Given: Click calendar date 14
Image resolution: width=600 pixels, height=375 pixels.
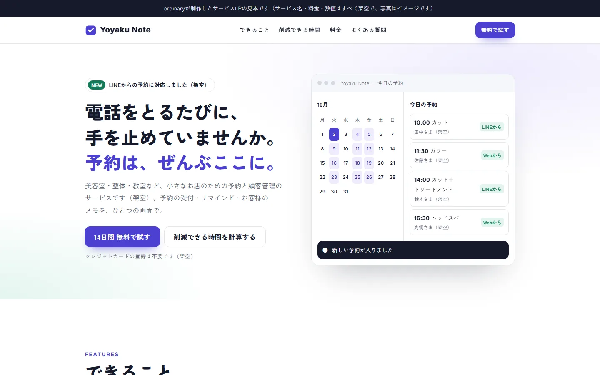Looking at the screenshot, I should 392,149.
